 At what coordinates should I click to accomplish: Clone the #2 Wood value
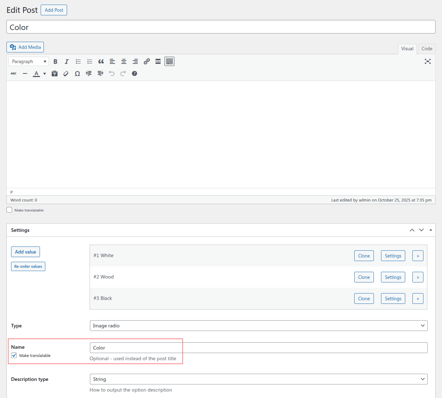click(364, 277)
